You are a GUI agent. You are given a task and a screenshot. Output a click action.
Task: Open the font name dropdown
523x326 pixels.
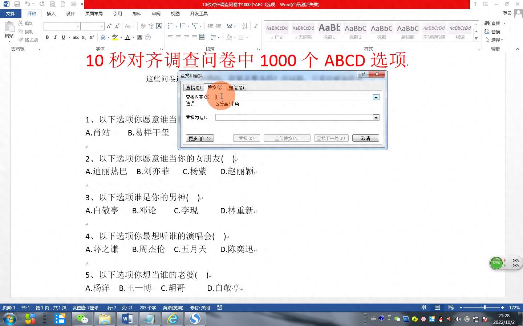point(78,26)
